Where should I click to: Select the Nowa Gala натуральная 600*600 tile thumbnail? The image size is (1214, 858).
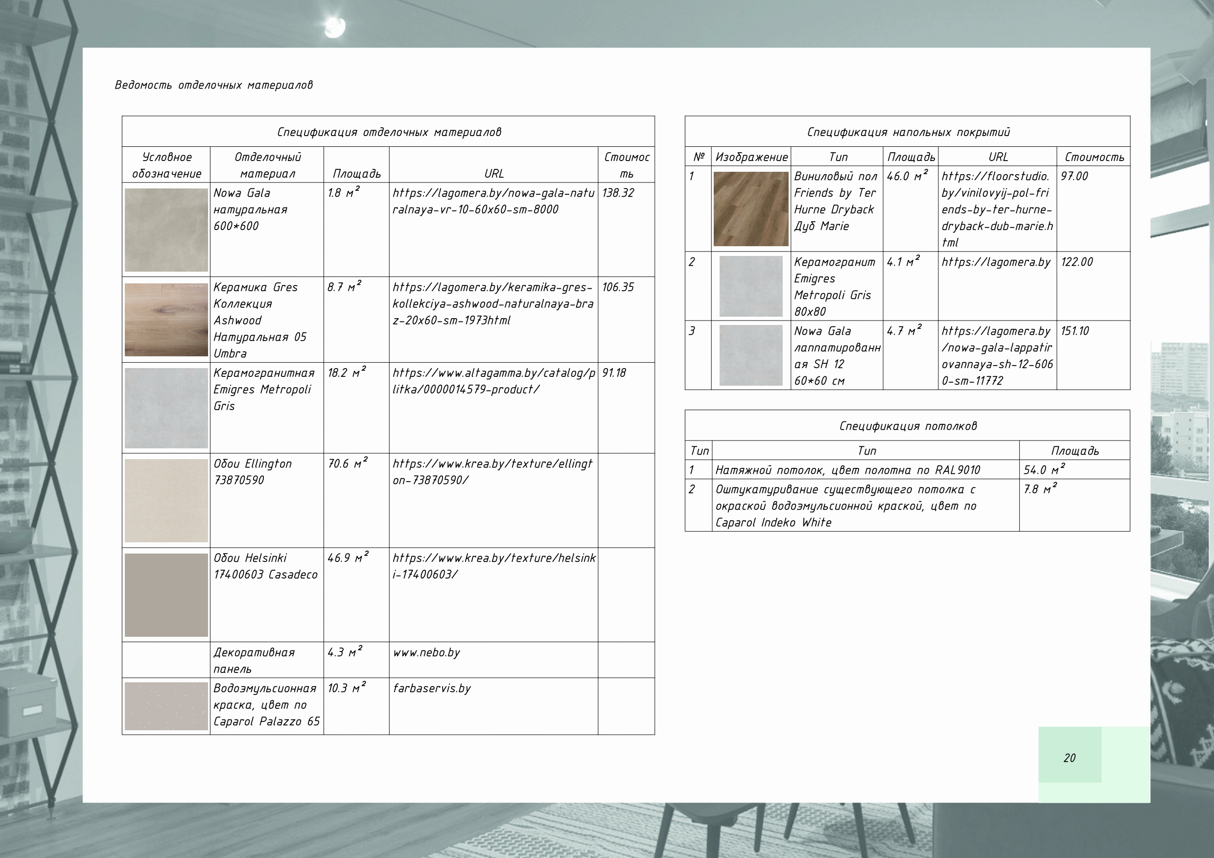click(x=166, y=230)
